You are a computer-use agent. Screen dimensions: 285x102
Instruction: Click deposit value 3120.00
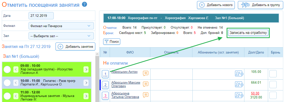click(x=256, y=97)
